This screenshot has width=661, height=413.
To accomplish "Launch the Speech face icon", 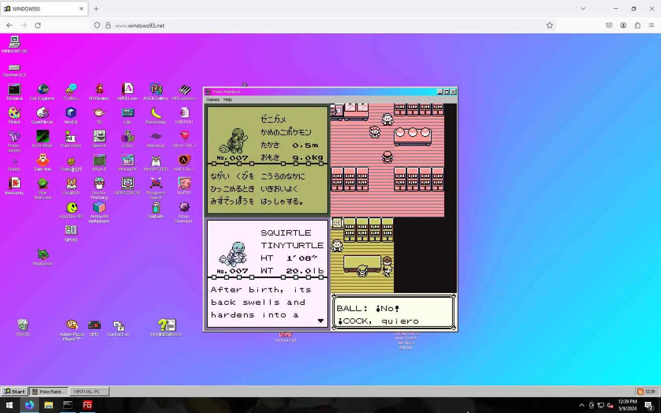I will 99,139.
